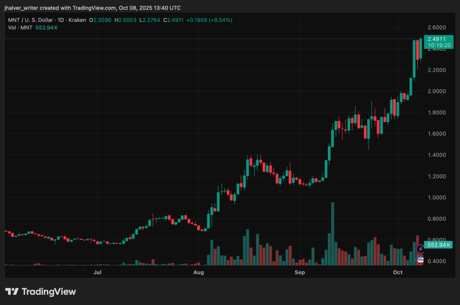Click the tallest volume bar in September
460x305 pixels.
[x=333, y=234]
